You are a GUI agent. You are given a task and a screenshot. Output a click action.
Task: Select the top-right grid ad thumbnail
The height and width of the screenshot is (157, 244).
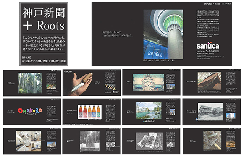point(212,82)
